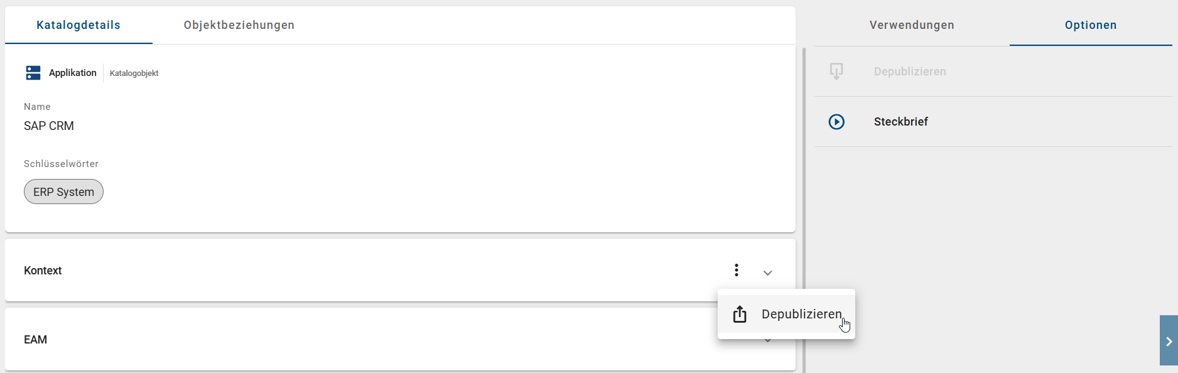Expand the EAM section chevron
The height and width of the screenshot is (373, 1178).
(767, 340)
